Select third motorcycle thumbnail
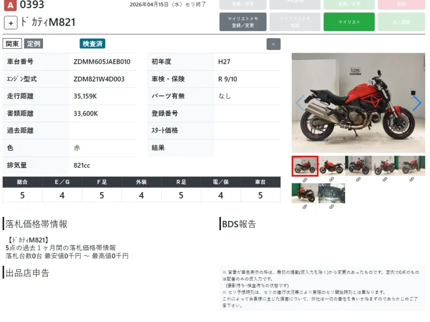 click(x=358, y=166)
